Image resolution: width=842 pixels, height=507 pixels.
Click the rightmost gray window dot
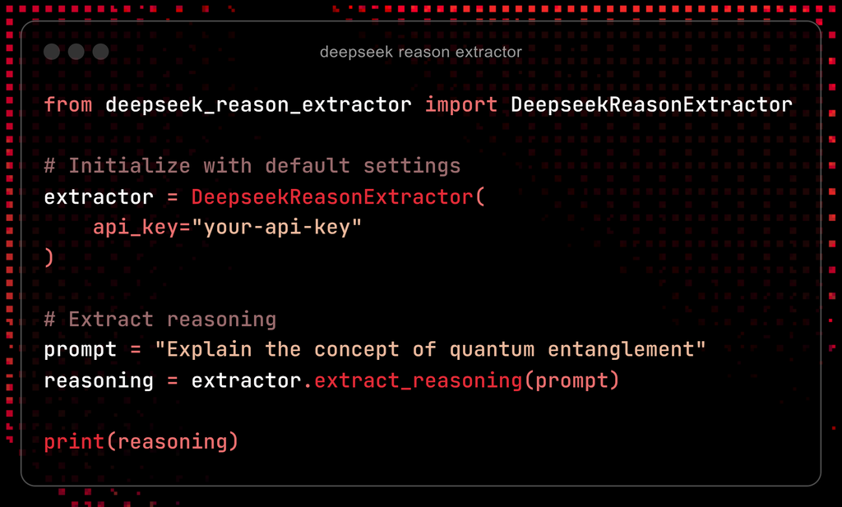coord(101,52)
